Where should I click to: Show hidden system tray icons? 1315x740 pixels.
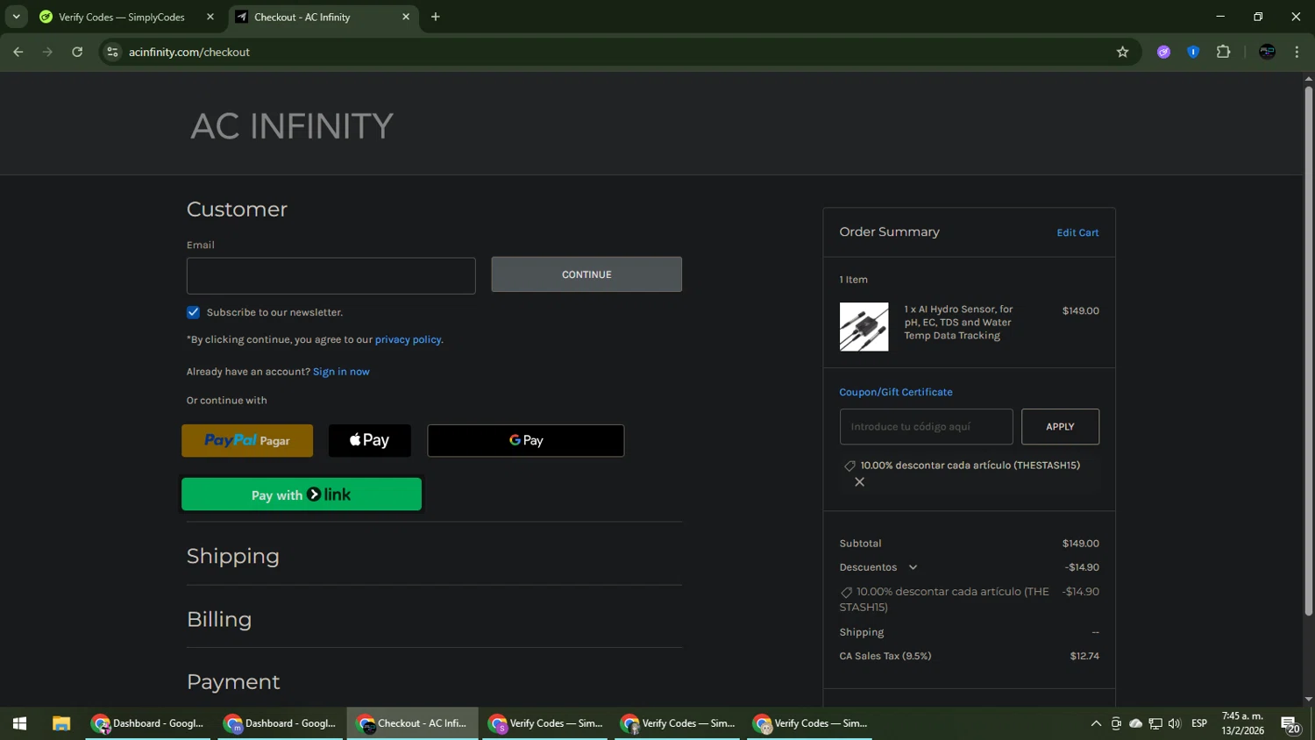(1095, 723)
